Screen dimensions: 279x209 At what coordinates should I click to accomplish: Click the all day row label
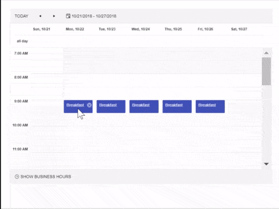[22, 41]
